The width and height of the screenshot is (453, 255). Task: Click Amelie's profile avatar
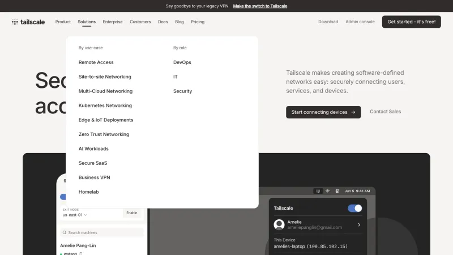point(279,224)
